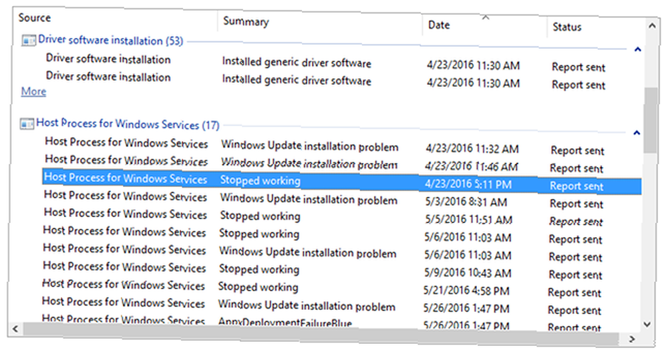
Task: Click the vertical scrollbar down arrow
Action: pyautogui.click(x=647, y=325)
